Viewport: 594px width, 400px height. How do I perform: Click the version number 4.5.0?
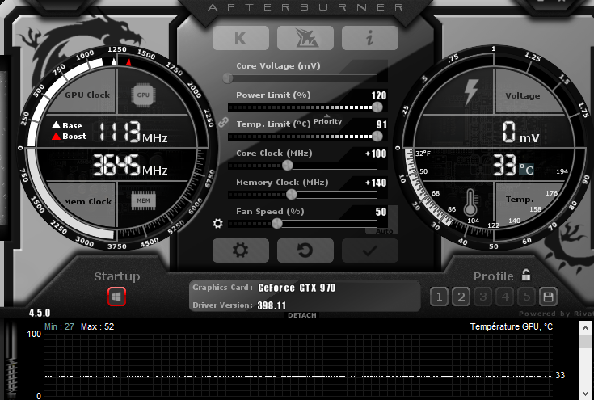pyautogui.click(x=40, y=314)
